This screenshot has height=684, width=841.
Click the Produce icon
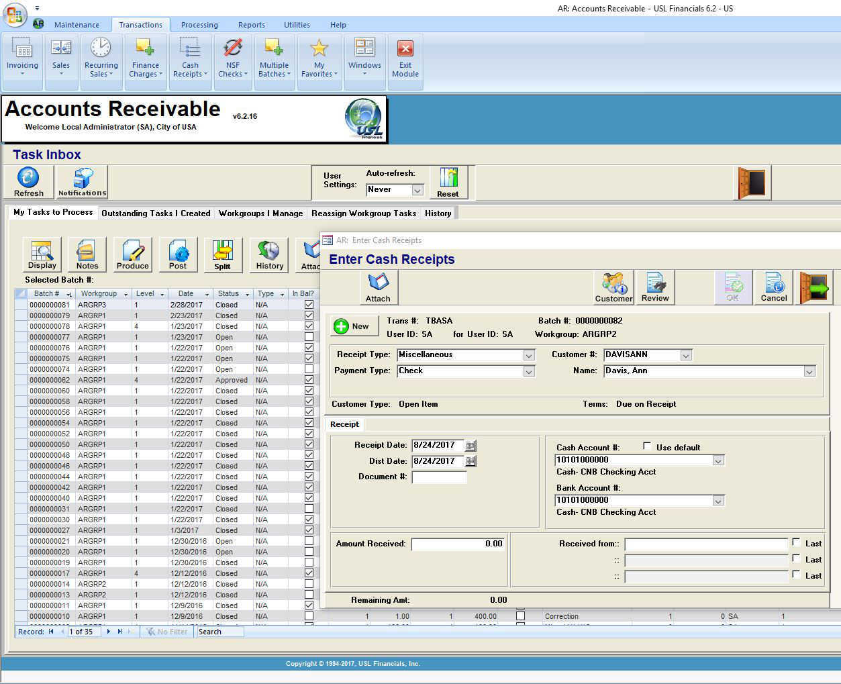point(133,254)
